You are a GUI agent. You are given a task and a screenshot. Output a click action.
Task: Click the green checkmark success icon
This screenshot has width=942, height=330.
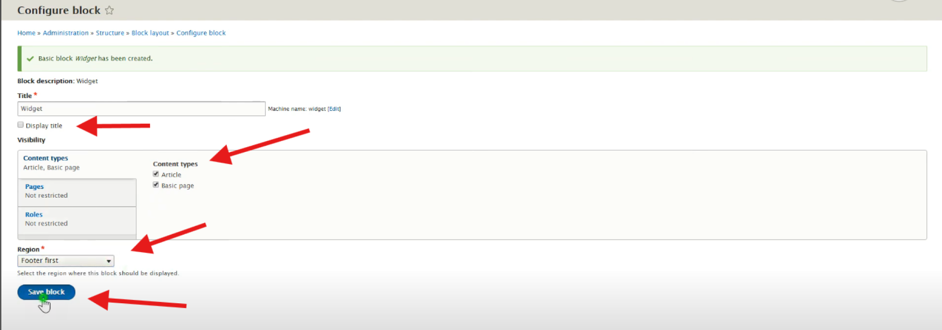click(x=30, y=59)
